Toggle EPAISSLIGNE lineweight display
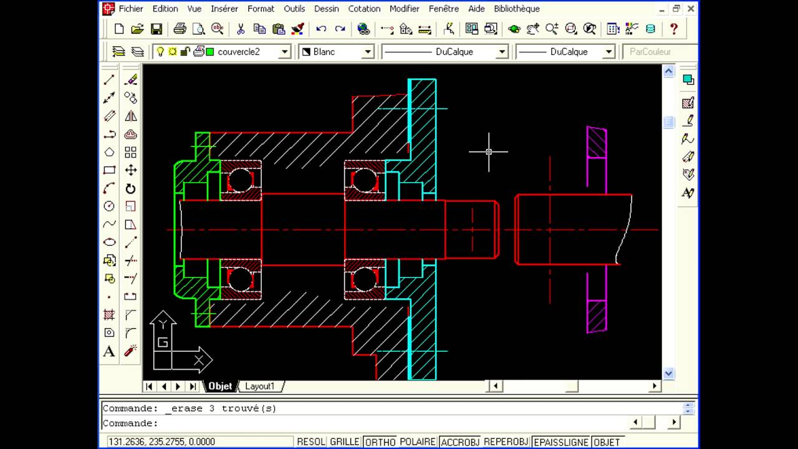Image resolution: width=798 pixels, height=449 pixels. pyautogui.click(x=561, y=442)
